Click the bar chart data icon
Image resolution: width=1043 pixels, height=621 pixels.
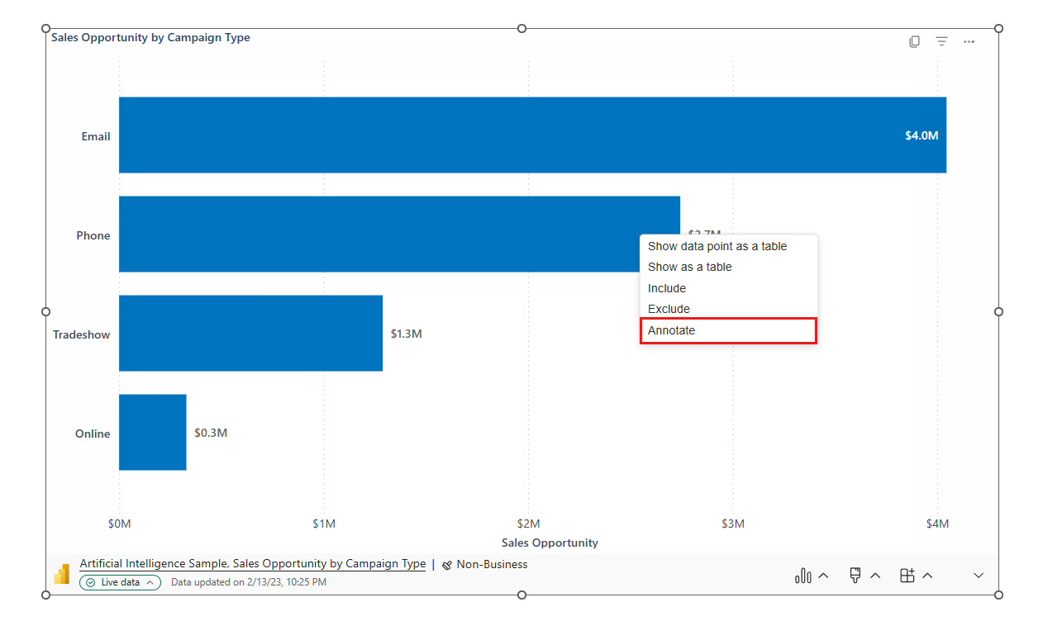pyautogui.click(x=802, y=576)
